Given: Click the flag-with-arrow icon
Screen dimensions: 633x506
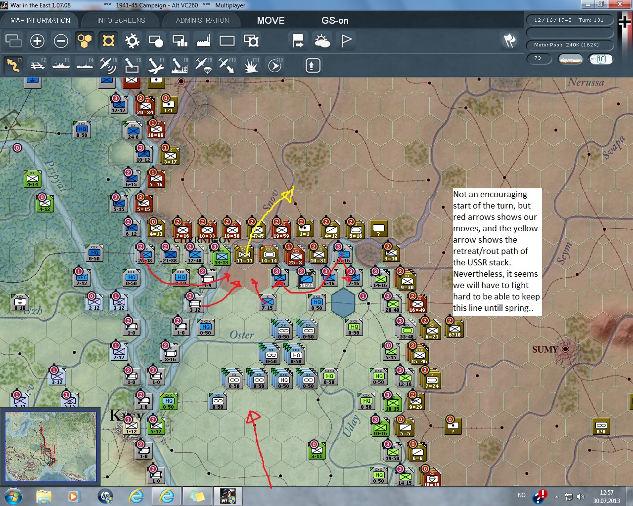Looking at the screenshot, I should (298, 41).
